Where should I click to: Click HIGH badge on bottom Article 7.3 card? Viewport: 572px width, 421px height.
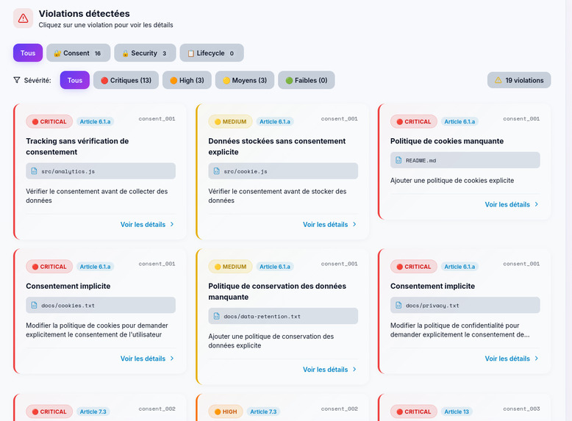point(226,412)
